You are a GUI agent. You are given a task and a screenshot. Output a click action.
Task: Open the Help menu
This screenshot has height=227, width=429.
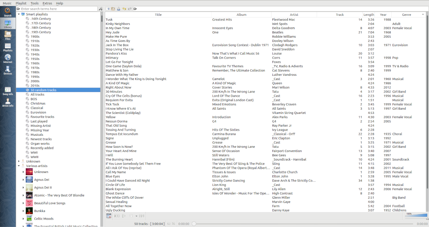click(x=60, y=3)
